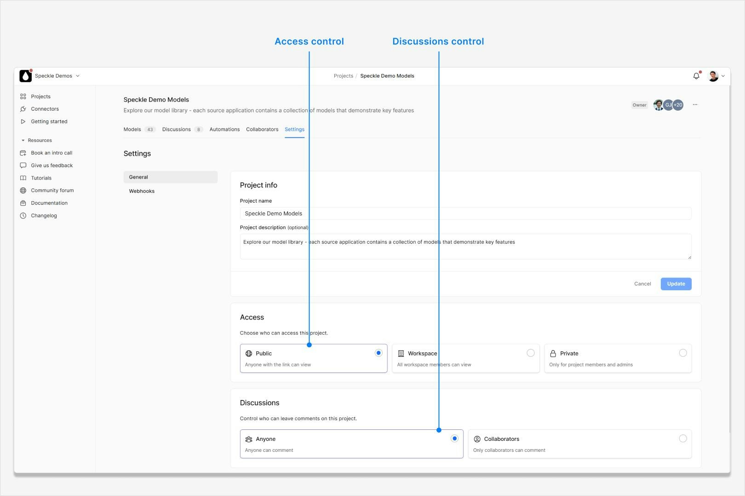The width and height of the screenshot is (745, 496).
Task: Open Projects in the sidebar
Action: (x=40, y=96)
